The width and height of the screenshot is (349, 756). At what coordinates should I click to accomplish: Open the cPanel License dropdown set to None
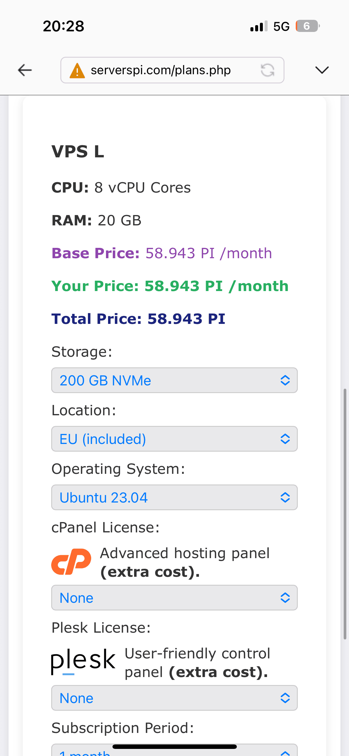(x=174, y=598)
